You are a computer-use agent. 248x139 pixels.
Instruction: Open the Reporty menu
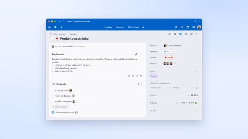[x=120, y=27]
